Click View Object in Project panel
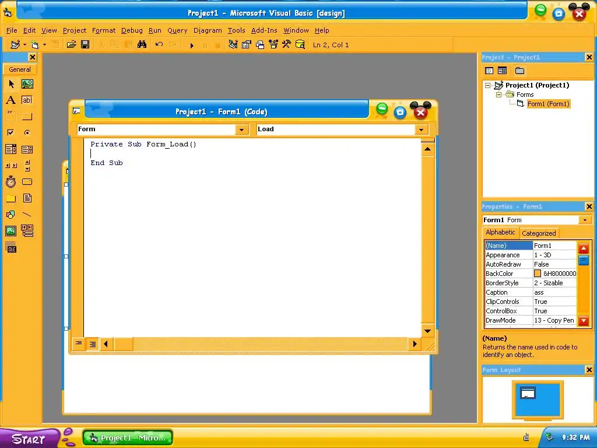 pos(502,71)
